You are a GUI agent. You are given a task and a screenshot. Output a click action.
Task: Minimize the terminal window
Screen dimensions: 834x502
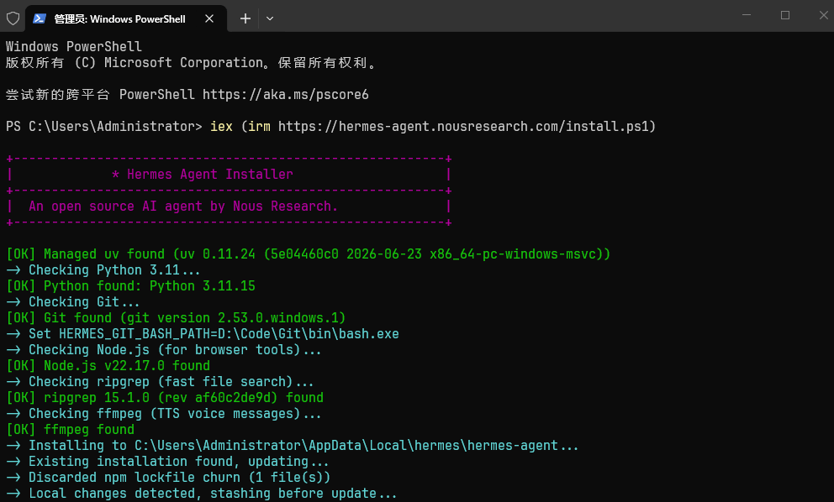(747, 15)
